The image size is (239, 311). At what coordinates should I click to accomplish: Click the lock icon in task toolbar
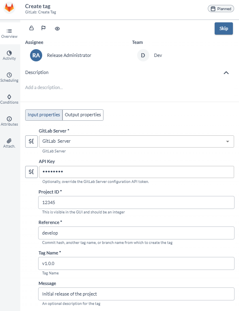click(x=31, y=28)
